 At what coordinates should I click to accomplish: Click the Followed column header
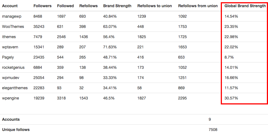tap(65, 6)
